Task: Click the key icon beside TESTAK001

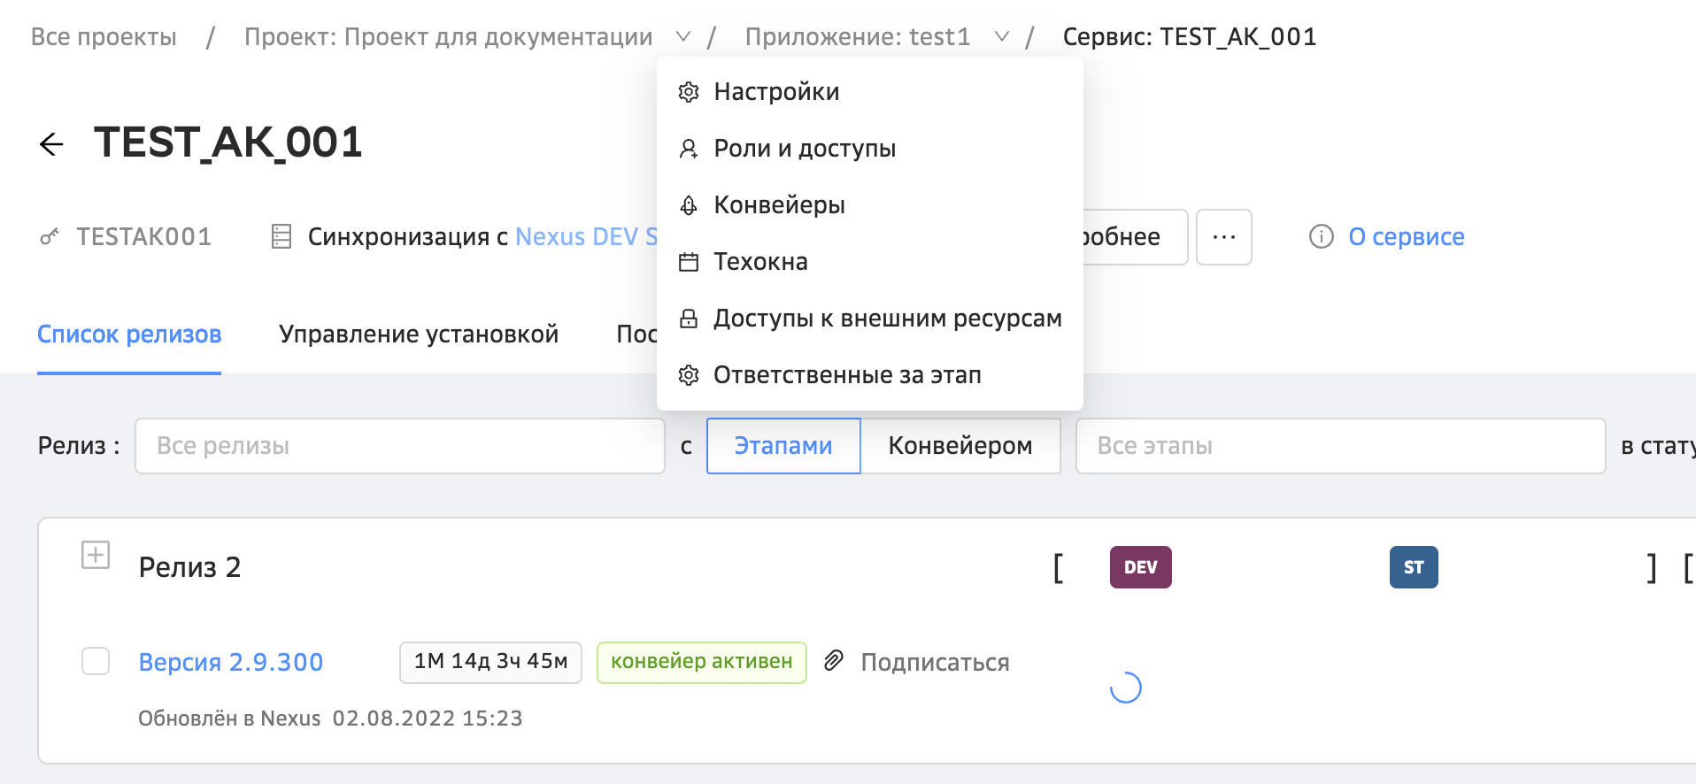Action: click(x=50, y=236)
